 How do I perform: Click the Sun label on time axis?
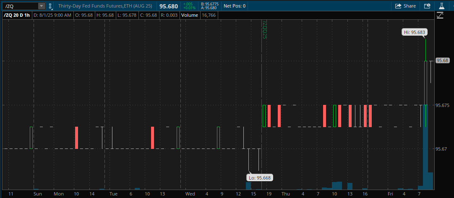point(37,194)
